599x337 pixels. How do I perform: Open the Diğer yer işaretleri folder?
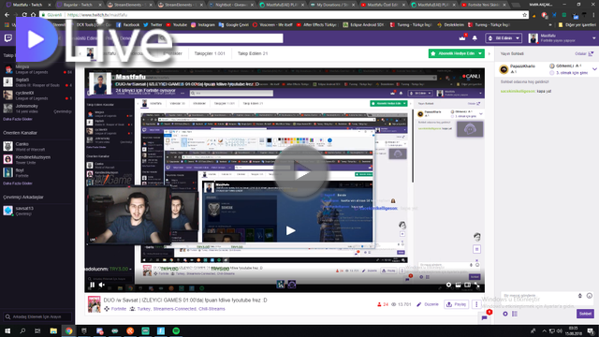click(577, 25)
